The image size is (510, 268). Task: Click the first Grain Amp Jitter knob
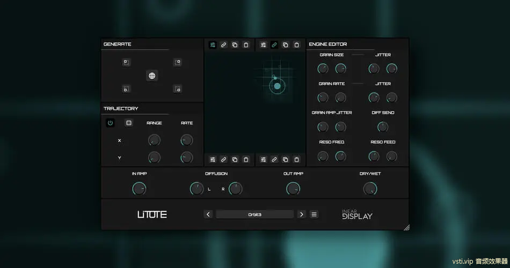click(323, 126)
